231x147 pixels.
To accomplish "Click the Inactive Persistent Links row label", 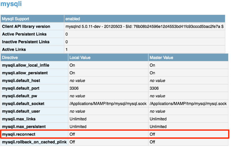I will [x=26, y=42].
